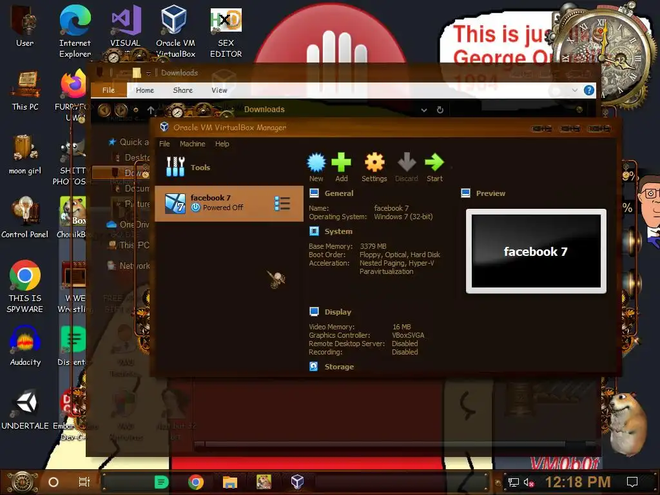Open the notification center icon
The width and height of the screenshot is (660, 495).
coord(632,482)
